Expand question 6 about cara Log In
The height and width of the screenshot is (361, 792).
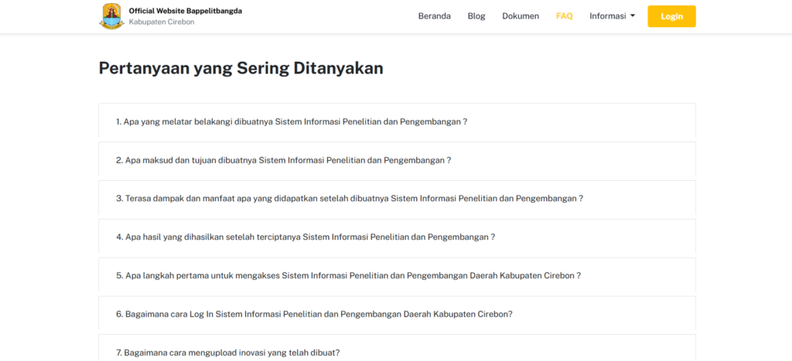(397, 314)
